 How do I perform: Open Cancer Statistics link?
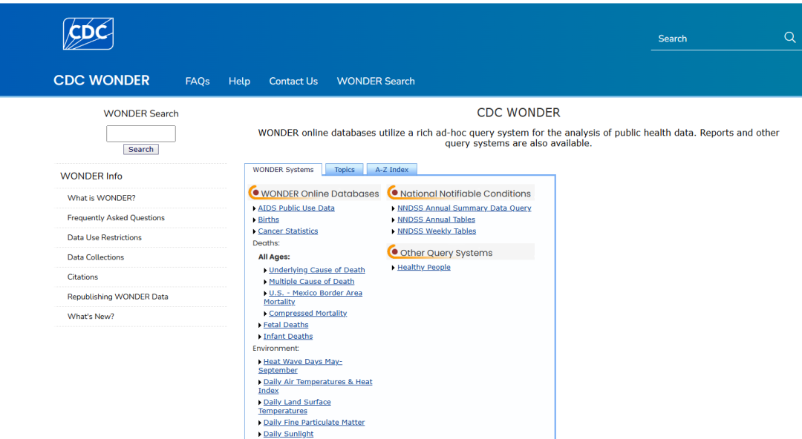[288, 231]
